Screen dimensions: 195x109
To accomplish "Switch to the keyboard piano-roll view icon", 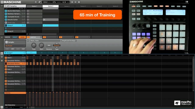I will [x=2, y=57].
